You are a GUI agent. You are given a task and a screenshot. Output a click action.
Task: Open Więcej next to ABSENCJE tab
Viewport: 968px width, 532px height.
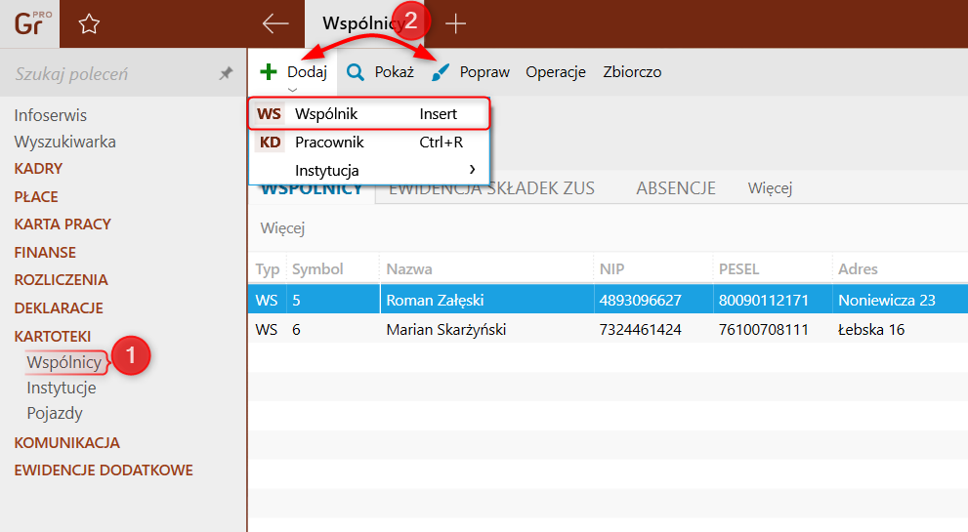770,188
